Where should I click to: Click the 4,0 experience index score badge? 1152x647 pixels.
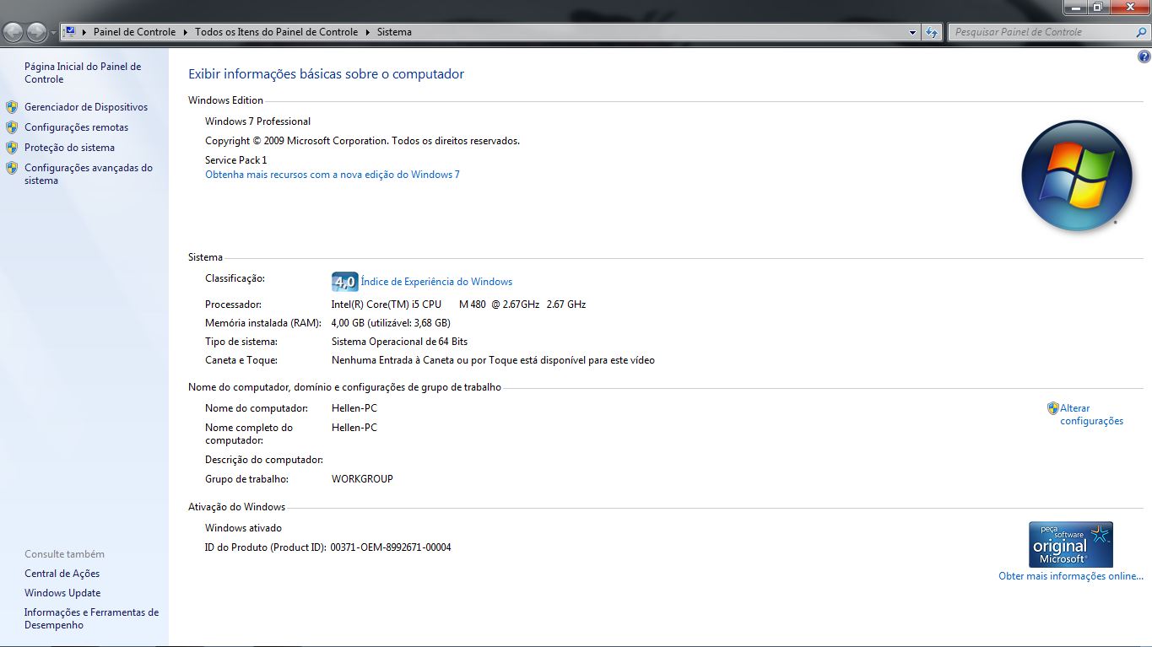tap(344, 282)
